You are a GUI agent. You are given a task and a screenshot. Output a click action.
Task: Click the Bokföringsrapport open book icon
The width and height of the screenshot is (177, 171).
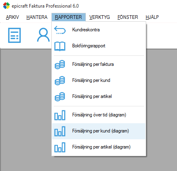60,46
